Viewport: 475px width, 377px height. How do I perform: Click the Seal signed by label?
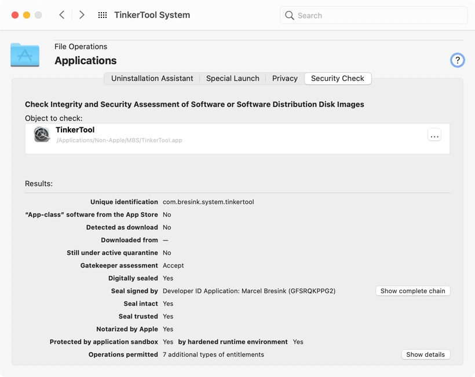(x=134, y=291)
